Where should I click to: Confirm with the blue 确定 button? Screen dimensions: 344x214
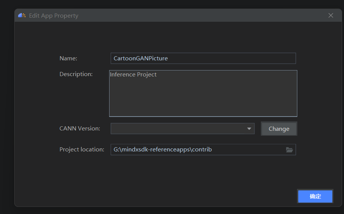(315, 196)
